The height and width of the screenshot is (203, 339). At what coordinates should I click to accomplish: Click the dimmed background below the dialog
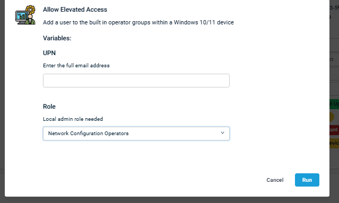pos(170,200)
